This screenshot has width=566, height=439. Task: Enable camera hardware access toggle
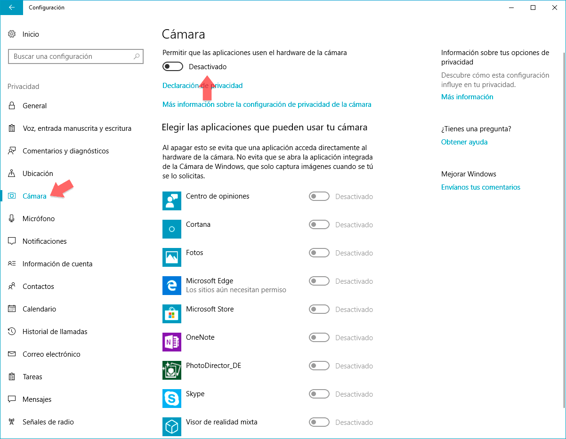click(173, 67)
